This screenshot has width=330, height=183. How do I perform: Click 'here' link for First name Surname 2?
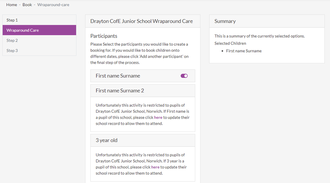pyautogui.click(x=158, y=117)
